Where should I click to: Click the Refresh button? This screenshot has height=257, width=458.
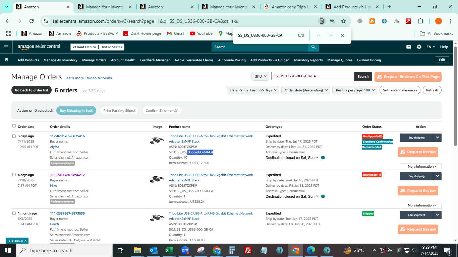pyautogui.click(x=432, y=90)
